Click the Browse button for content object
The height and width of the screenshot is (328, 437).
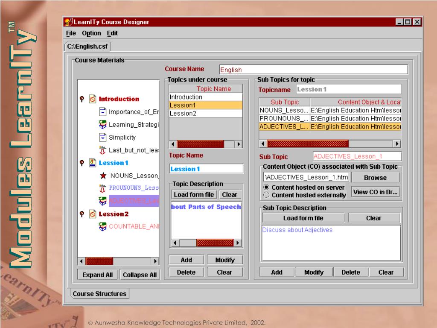pos(376,177)
